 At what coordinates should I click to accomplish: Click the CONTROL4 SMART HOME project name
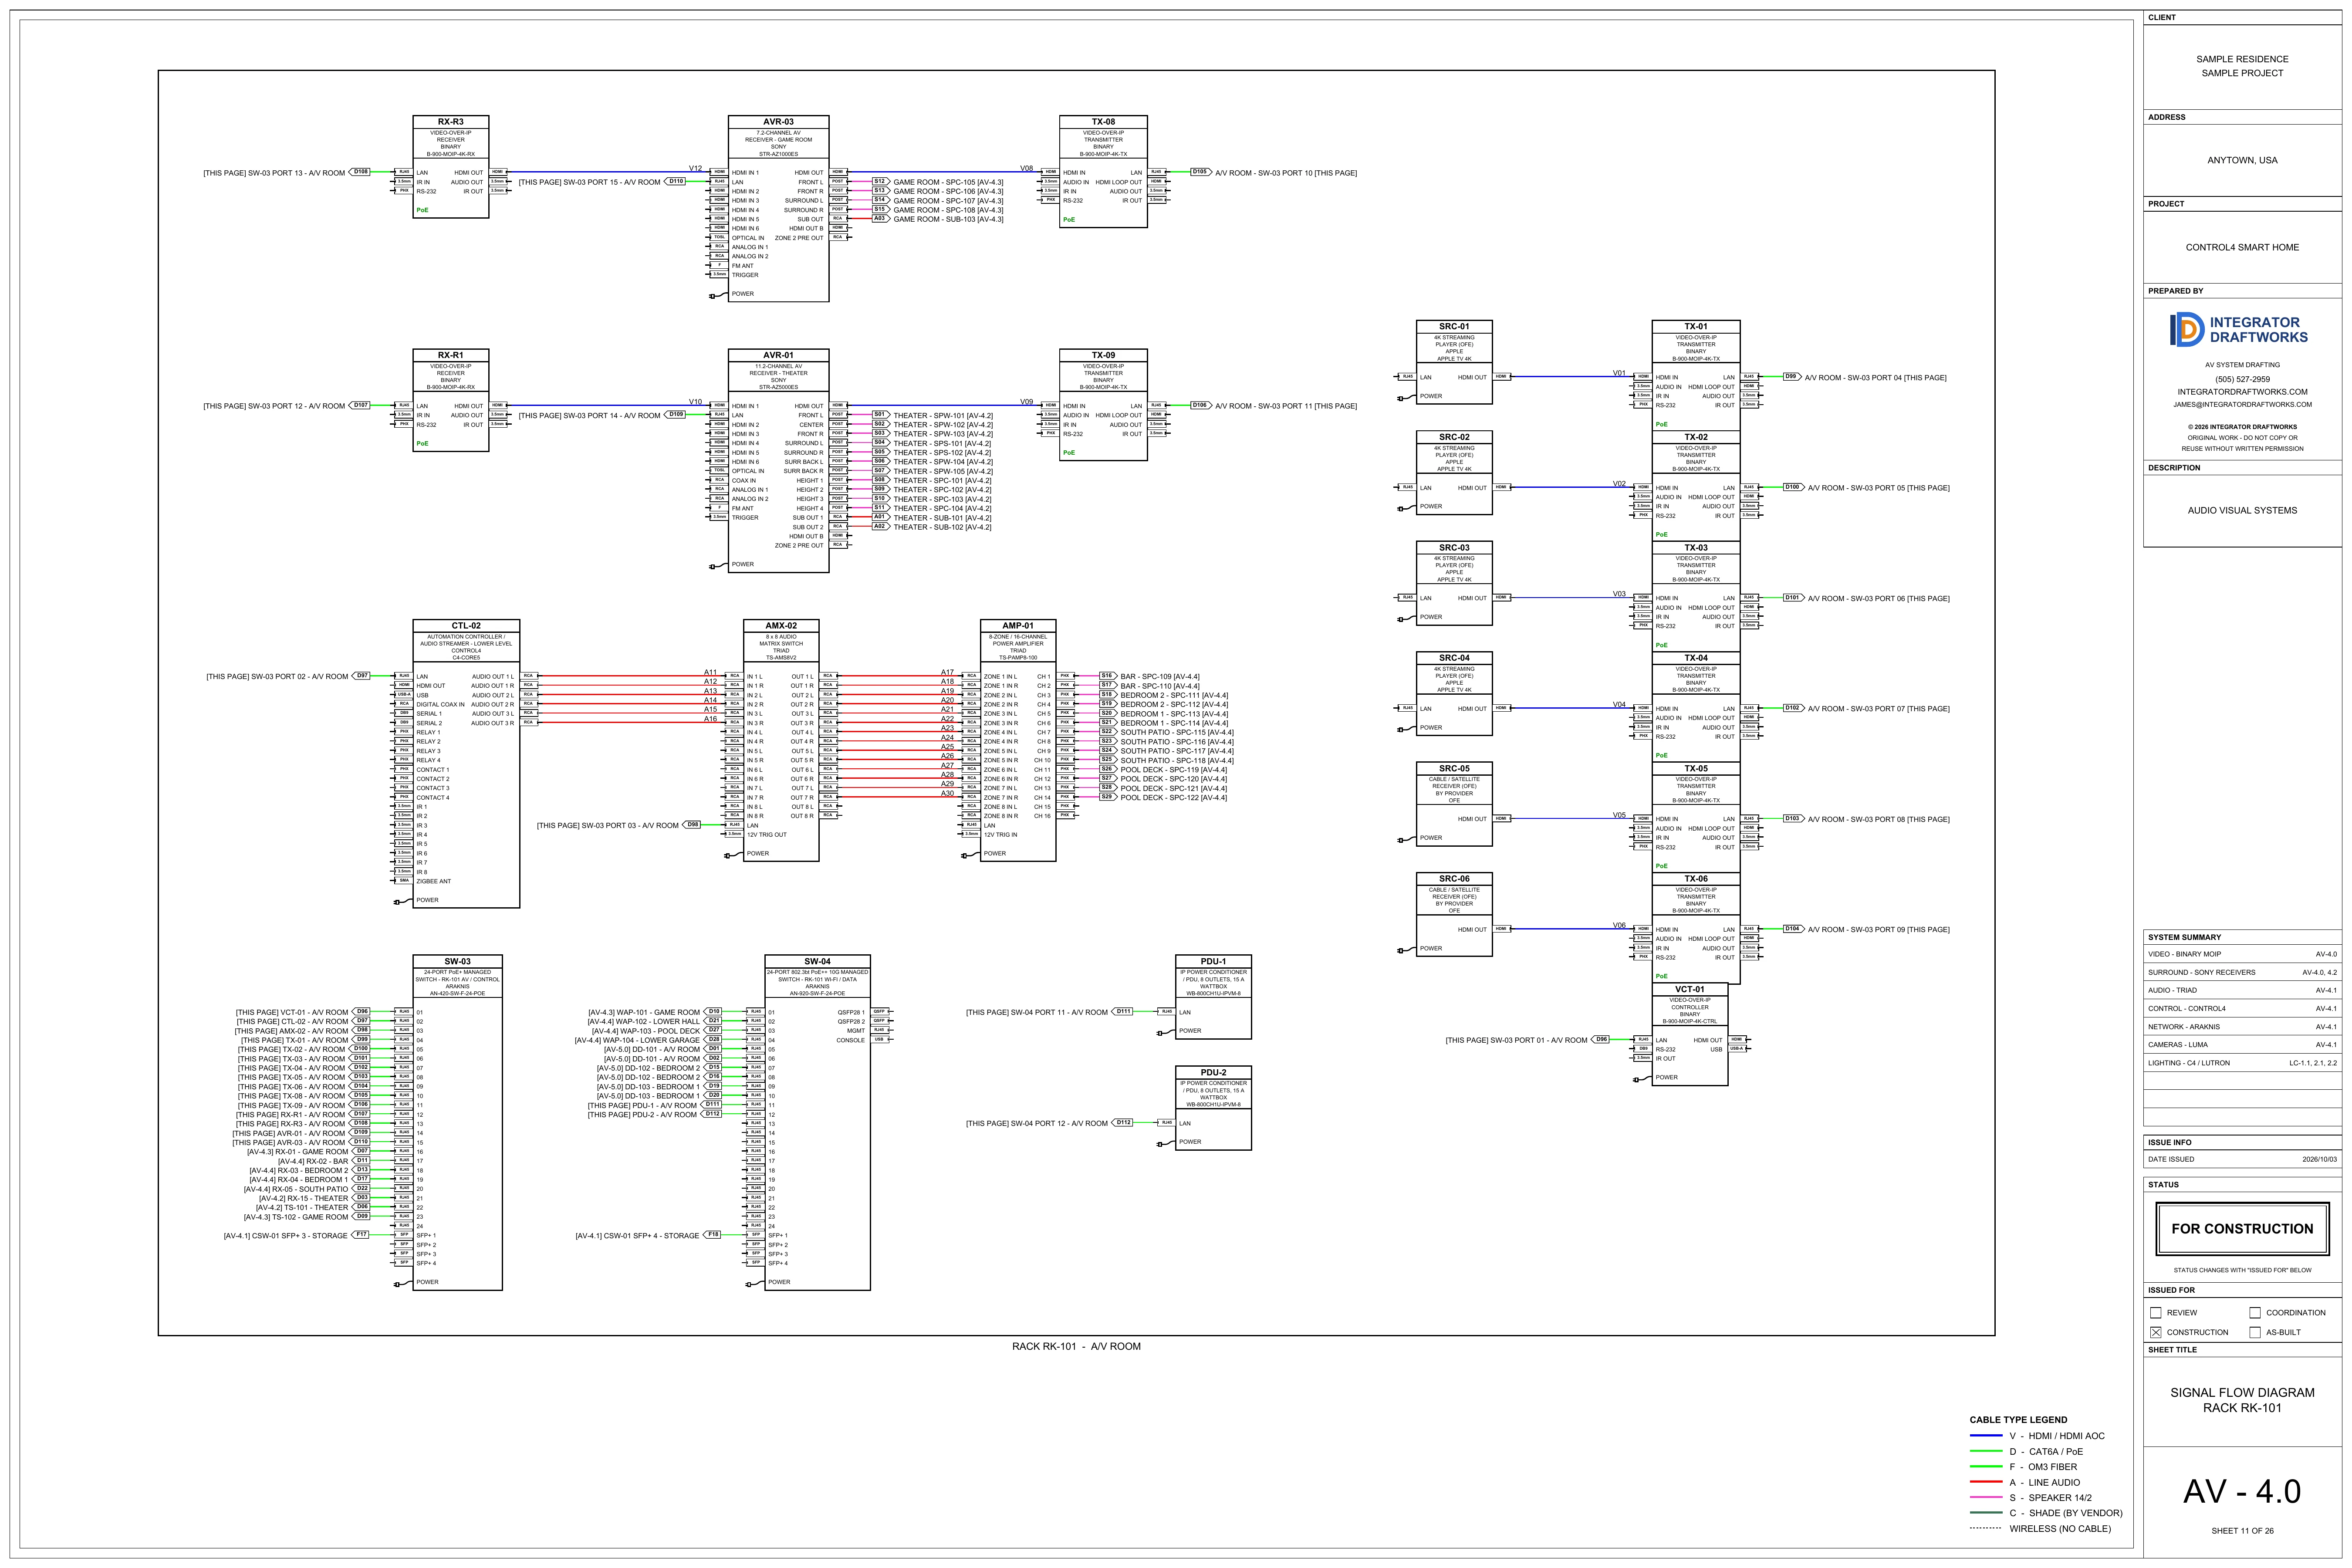pyautogui.click(x=2242, y=247)
